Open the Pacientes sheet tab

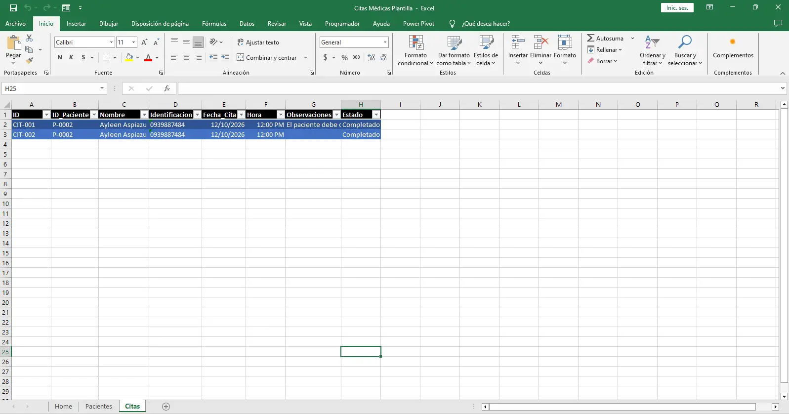tap(99, 407)
